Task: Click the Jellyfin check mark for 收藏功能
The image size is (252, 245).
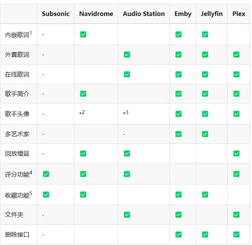Action: (205, 195)
